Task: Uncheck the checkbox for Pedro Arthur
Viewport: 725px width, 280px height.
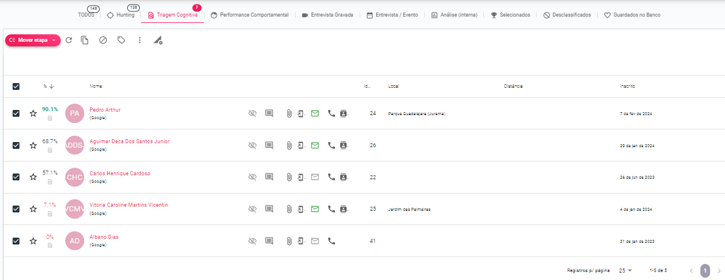Action: point(16,113)
